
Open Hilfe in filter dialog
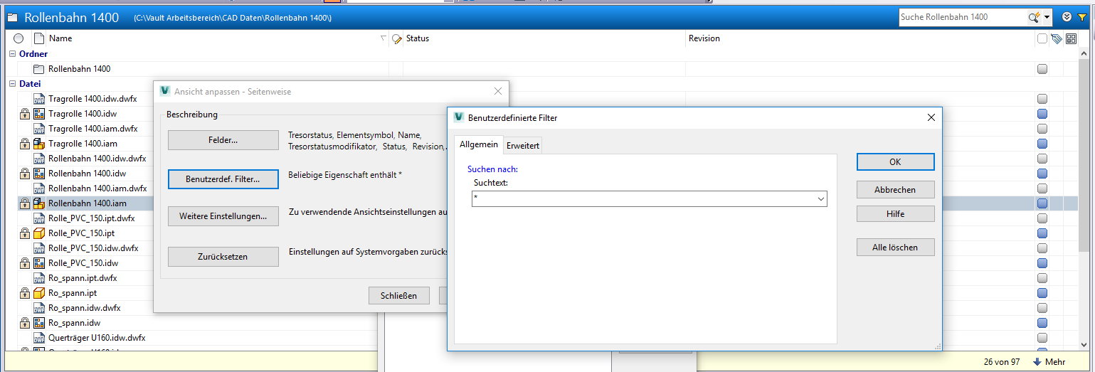coord(895,213)
